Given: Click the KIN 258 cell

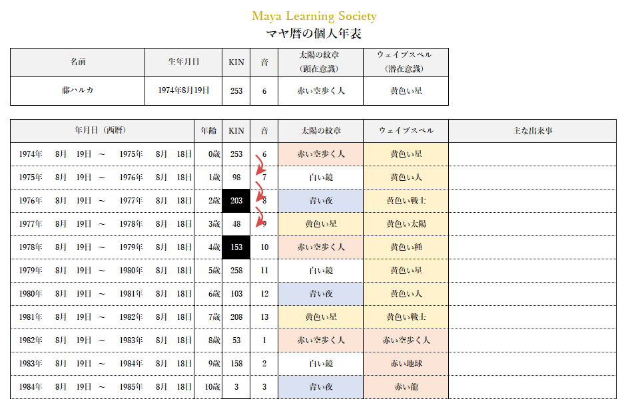Looking at the screenshot, I should (236, 270).
